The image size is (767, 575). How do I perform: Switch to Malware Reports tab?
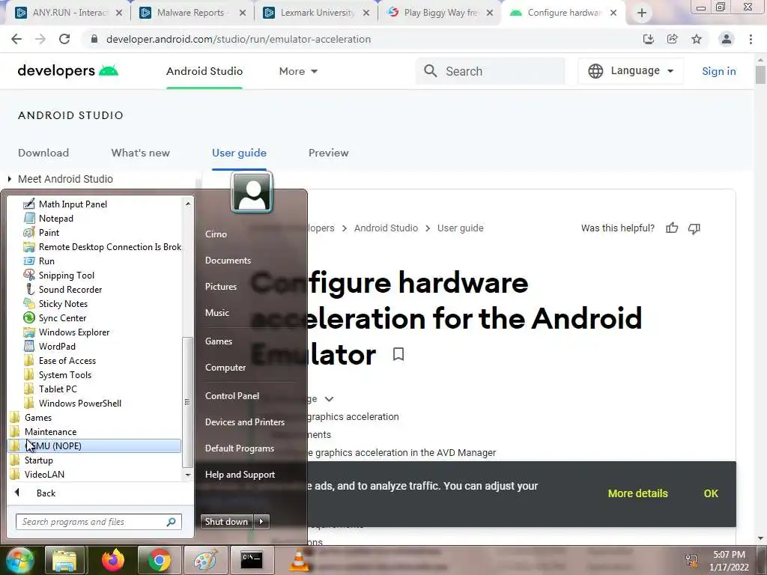[192, 13]
